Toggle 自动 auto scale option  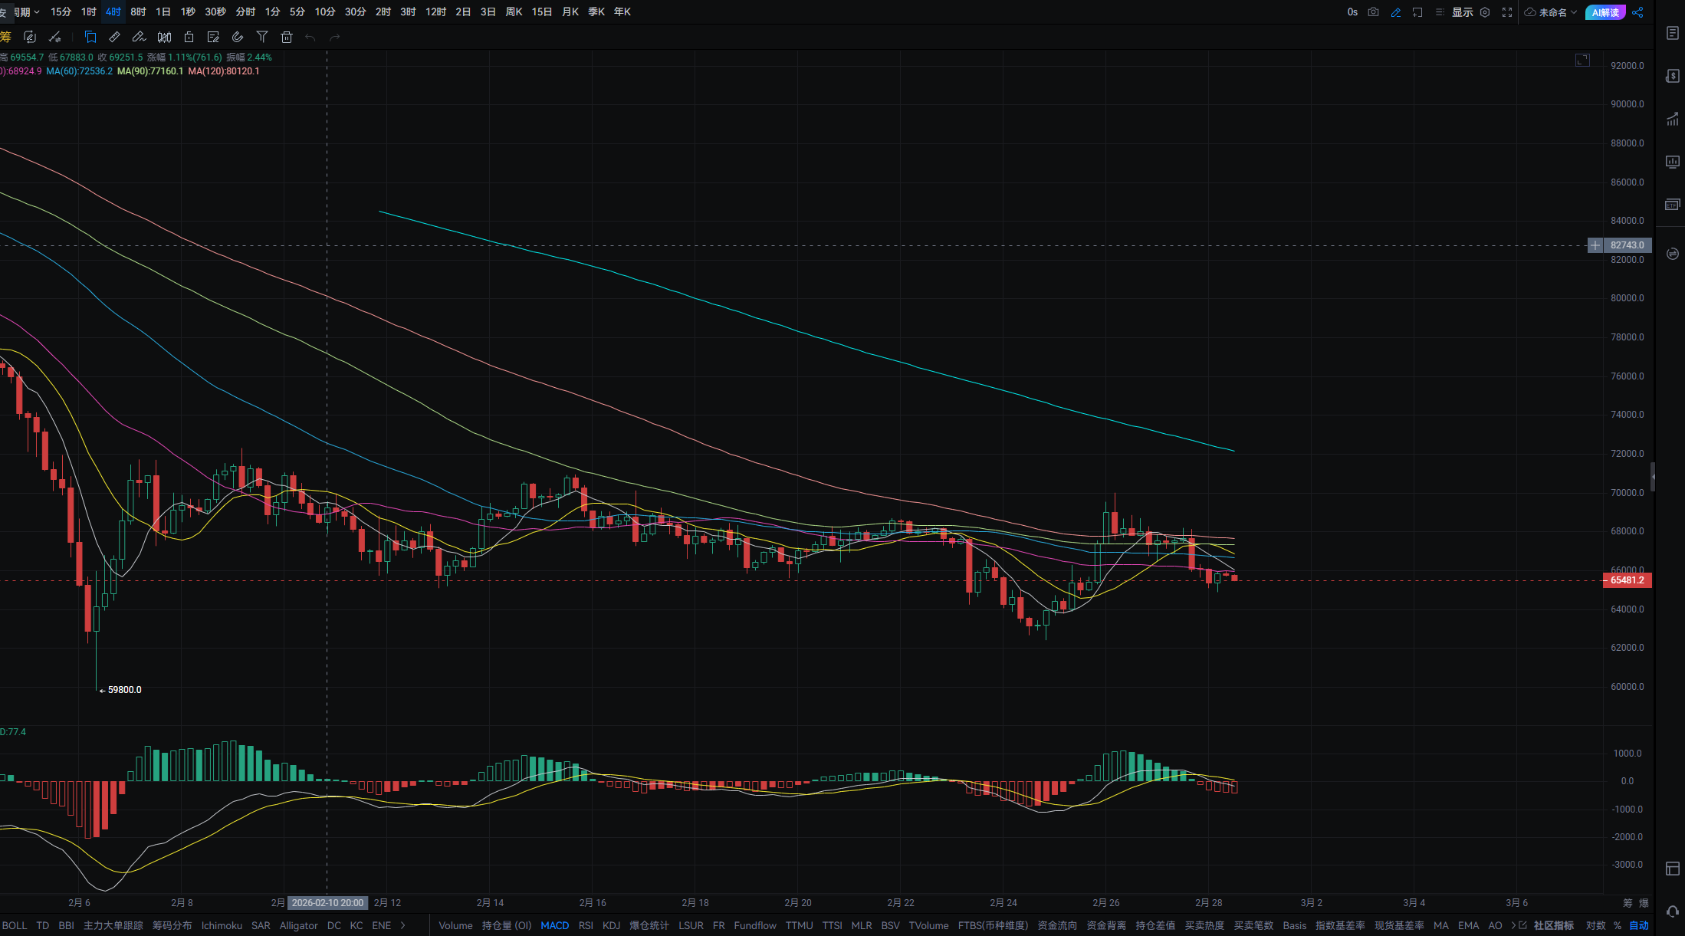tap(1638, 925)
